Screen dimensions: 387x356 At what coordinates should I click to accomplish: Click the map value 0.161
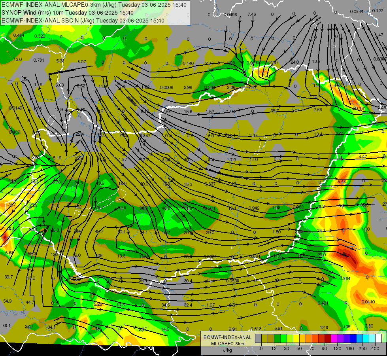(361, 109)
